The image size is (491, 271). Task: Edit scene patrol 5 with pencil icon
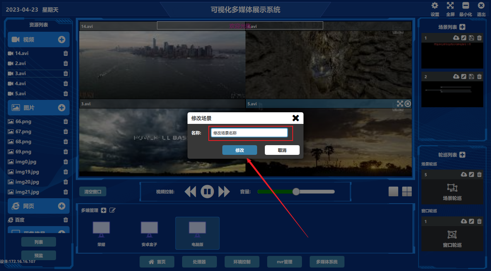[x=471, y=175]
